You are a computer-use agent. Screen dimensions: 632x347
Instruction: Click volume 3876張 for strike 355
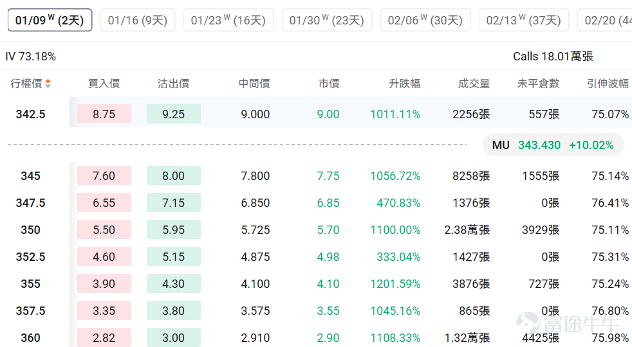pyautogui.click(x=470, y=283)
